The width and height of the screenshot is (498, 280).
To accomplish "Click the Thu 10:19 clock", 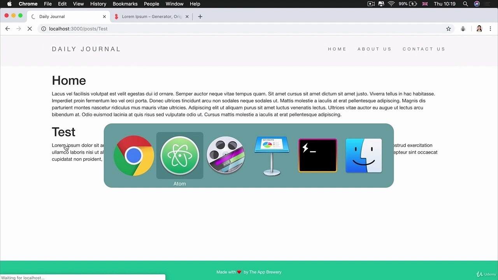I will (445, 4).
